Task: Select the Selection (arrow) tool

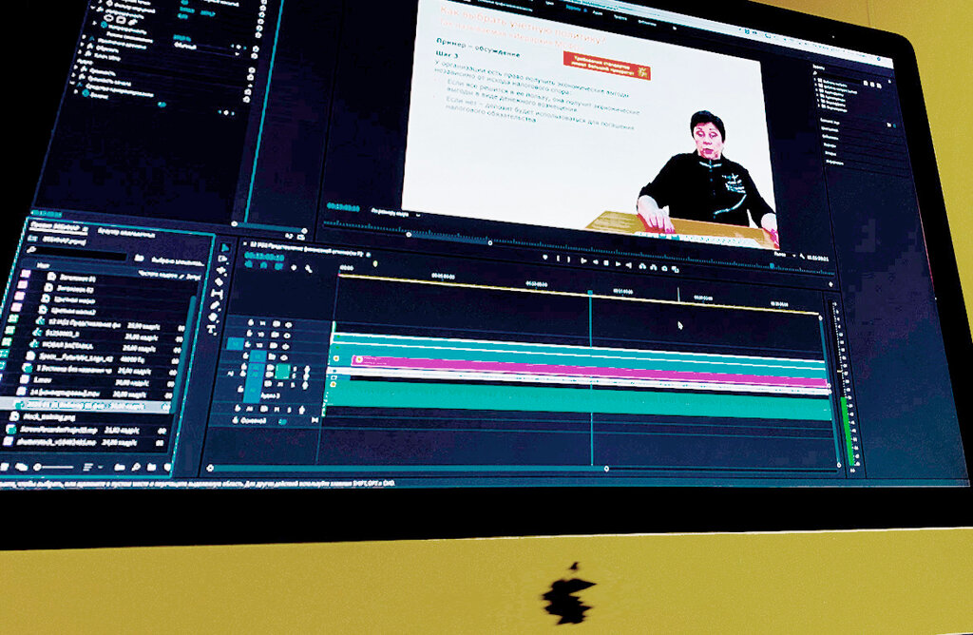Action: [225, 248]
